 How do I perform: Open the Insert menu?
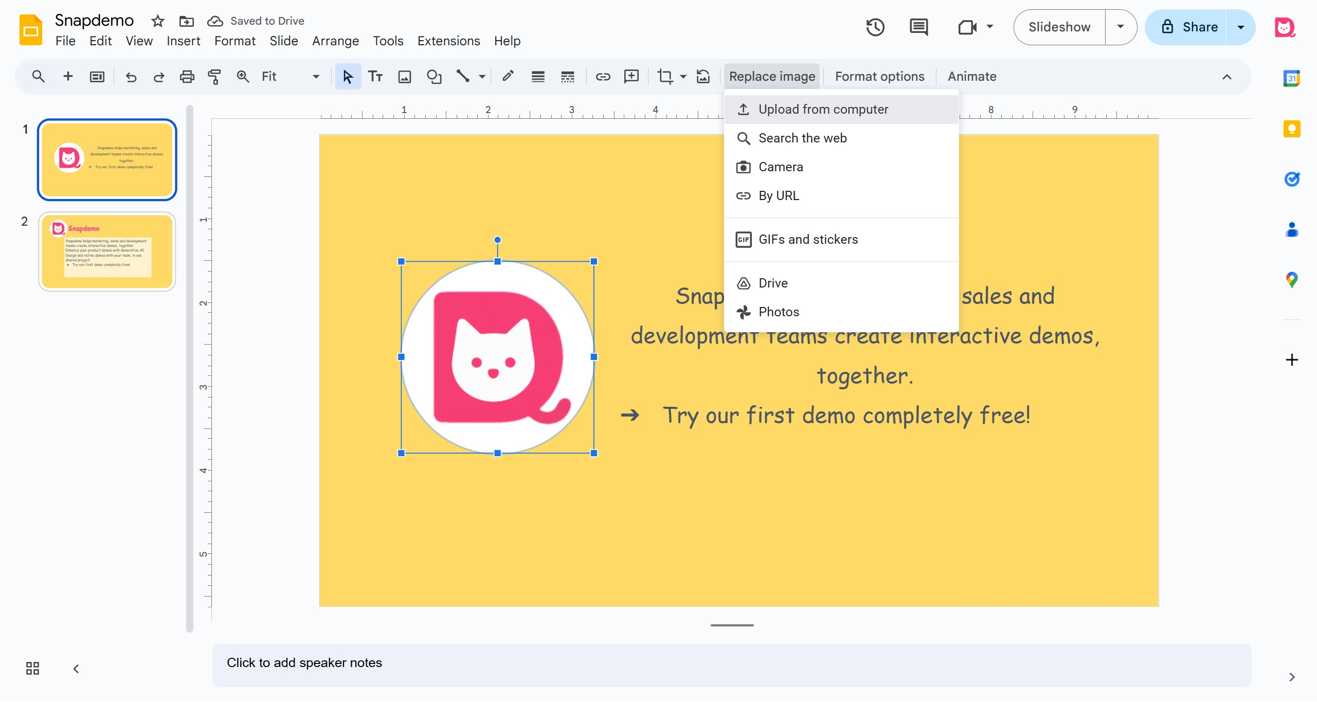pos(183,41)
